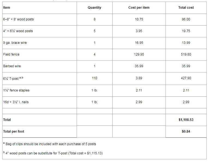Select the $0.84 per foot value
The width and height of the screenshot is (210, 162).
(186, 132)
